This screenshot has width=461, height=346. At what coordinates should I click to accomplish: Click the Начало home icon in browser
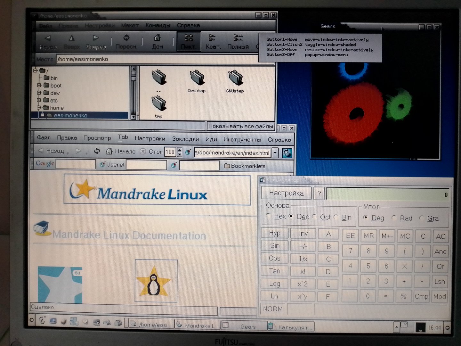tap(109, 151)
